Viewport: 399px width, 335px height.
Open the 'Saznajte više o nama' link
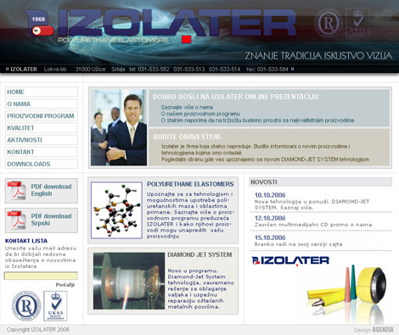[187, 107]
